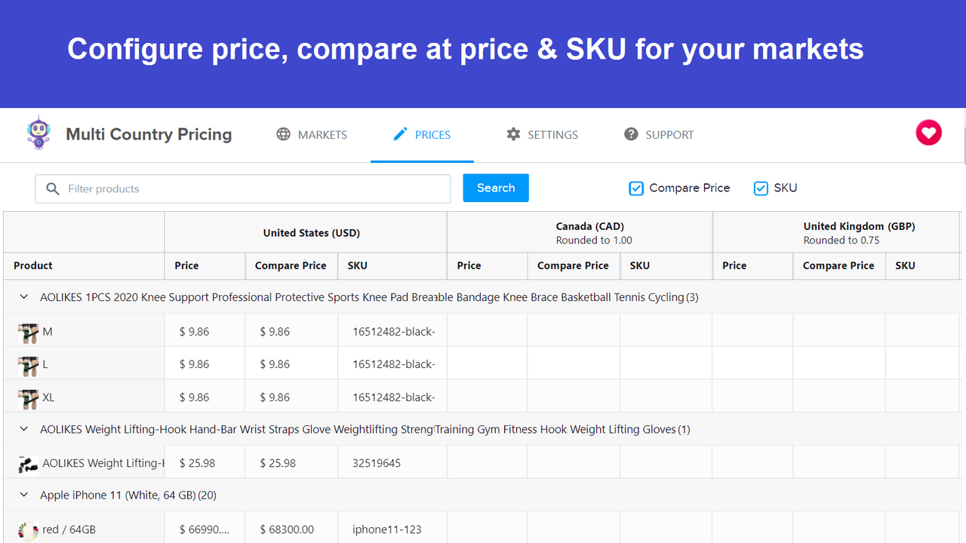Toggle the SKU checkbox
The height and width of the screenshot is (543, 966).
[x=761, y=188]
